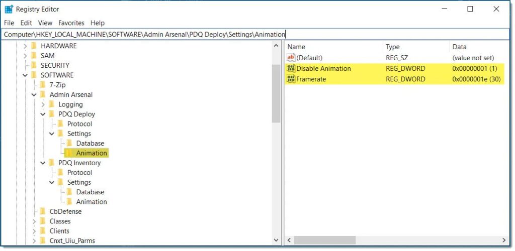Image resolution: width=515 pixels, height=251 pixels.
Task: Select the Database key under PDQ Inventory
Action: pyautogui.click(x=90, y=192)
